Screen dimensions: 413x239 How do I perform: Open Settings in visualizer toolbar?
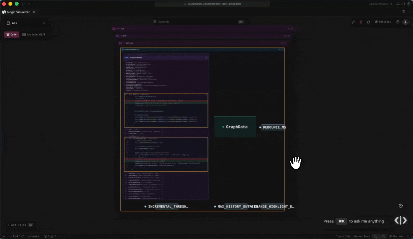[383, 22]
